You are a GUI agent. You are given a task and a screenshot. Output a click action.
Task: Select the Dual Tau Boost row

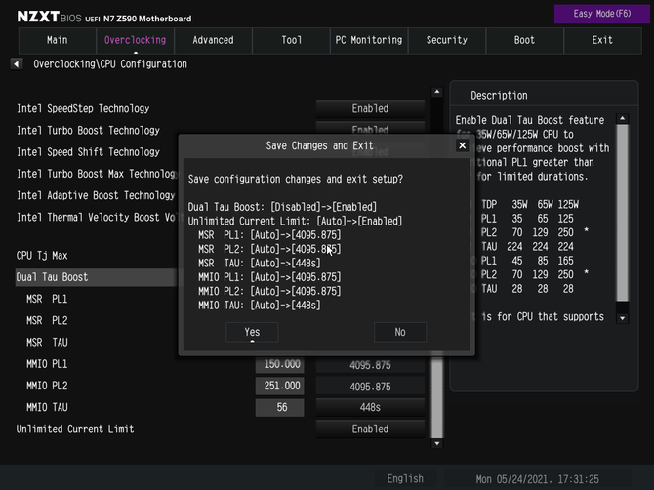[x=97, y=277]
